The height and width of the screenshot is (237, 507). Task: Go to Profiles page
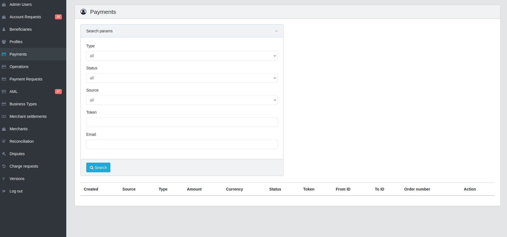pyautogui.click(x=33, y=42)
